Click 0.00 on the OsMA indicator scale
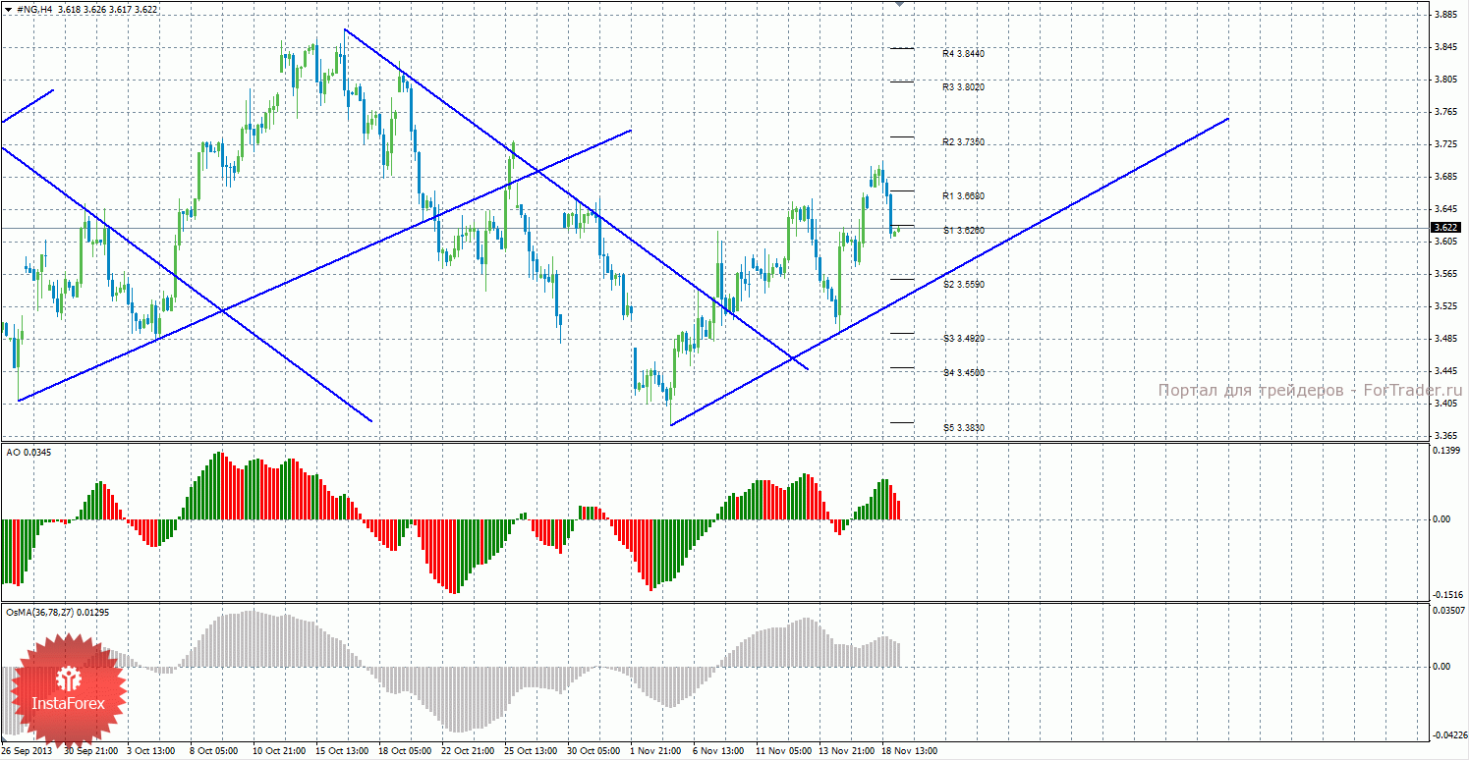This screenshot has height=760, width=1469. pos(1441,667)
